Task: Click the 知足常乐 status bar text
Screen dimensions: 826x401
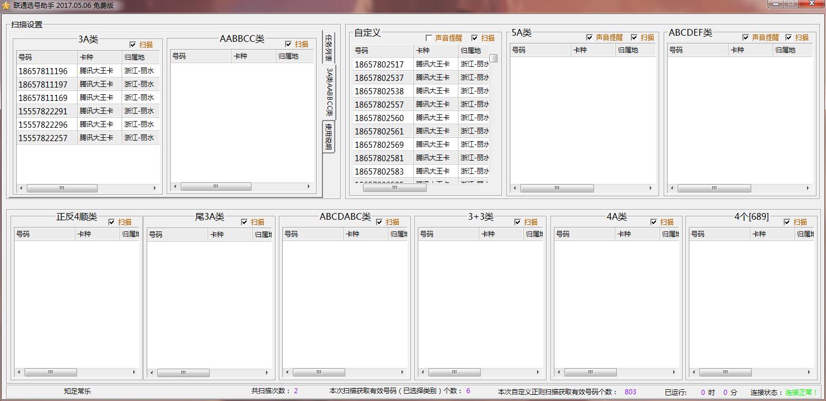Action: [x=78, y=392]
